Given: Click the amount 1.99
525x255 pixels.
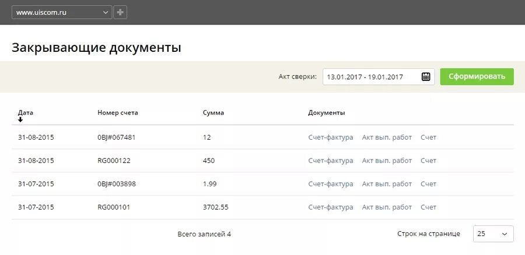Looking at the screenshot, I should (209, 184).
